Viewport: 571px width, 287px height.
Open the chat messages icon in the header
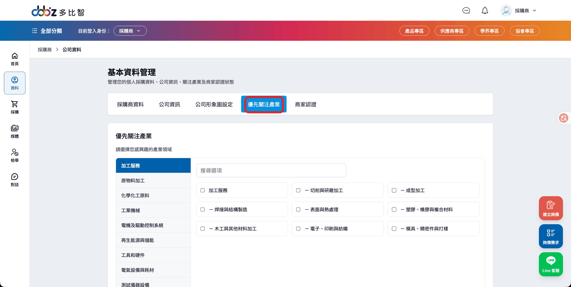coord(466,10)
